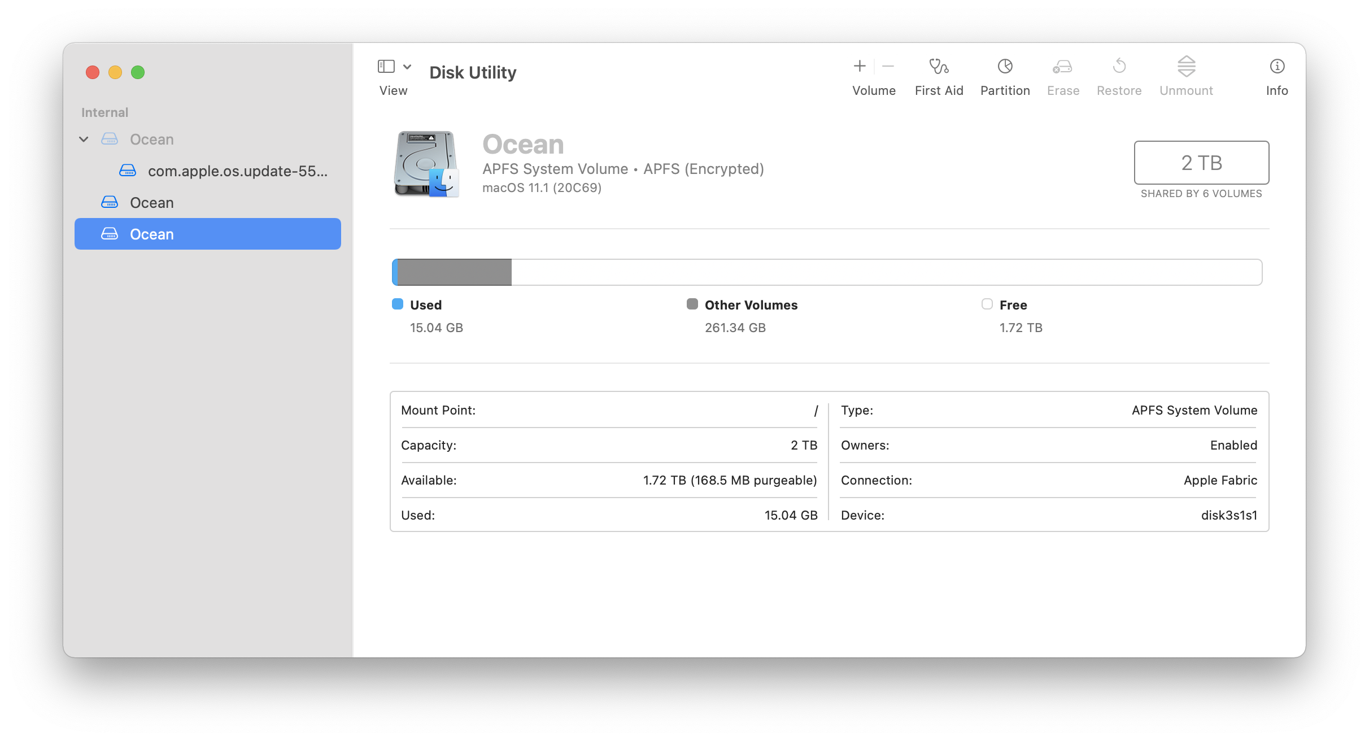Select the top-level grayed Ocean container
The height and width of the screenshot is (741, 1369).
point(151,140)
